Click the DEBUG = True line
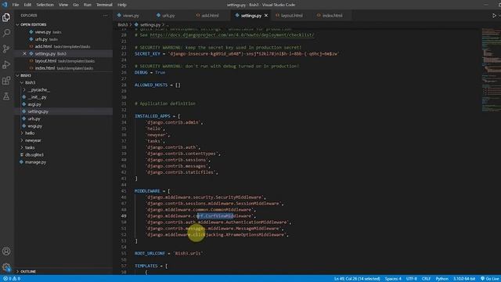Viewport: 501px width, 282px height. pos(150,72)
